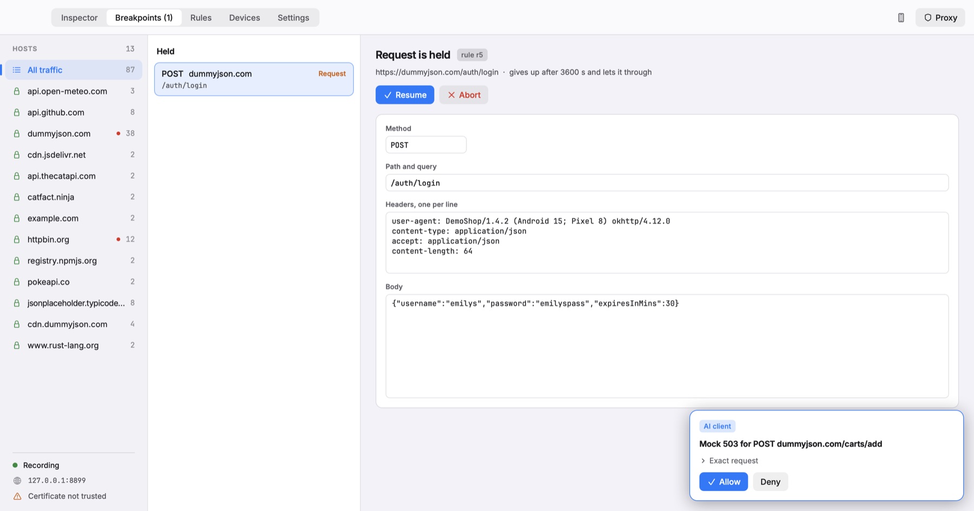This screenshot has width=974, height=511.
Task: Click into the Headers text area
Action: 667,243
